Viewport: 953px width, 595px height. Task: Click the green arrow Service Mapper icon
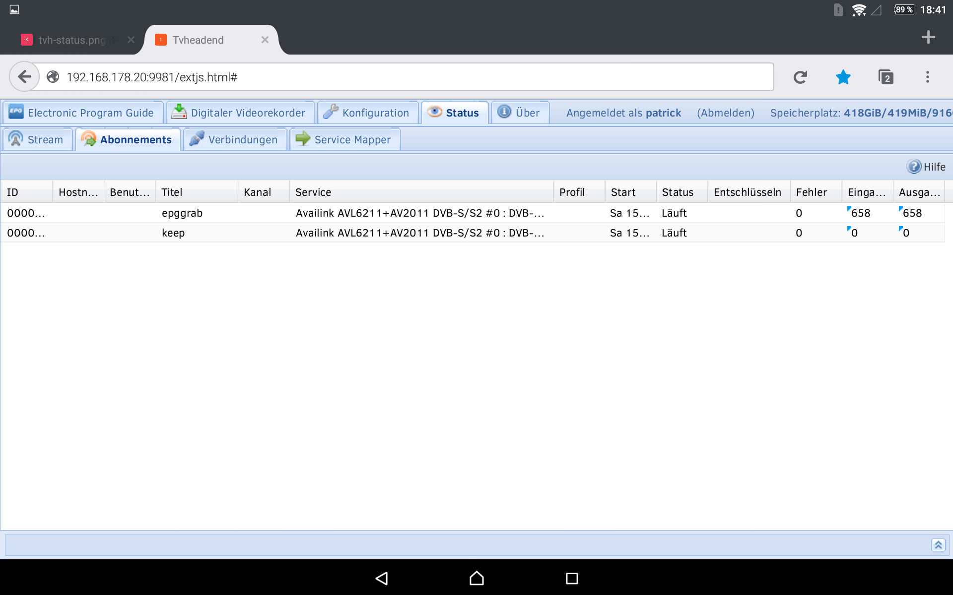click(303, 139)
